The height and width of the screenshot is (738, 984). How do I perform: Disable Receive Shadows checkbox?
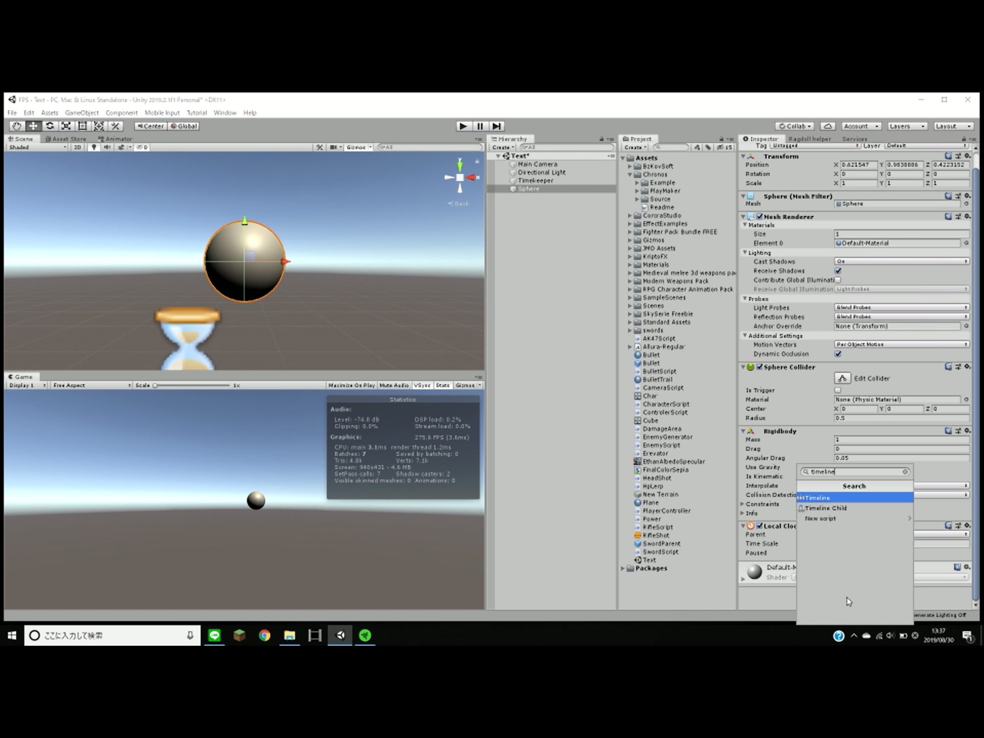coord(838,271)
